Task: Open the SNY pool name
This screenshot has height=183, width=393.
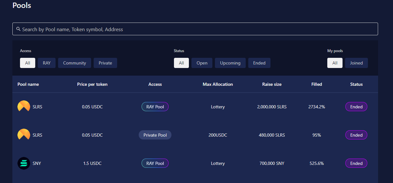Action: tap(37, 163)
